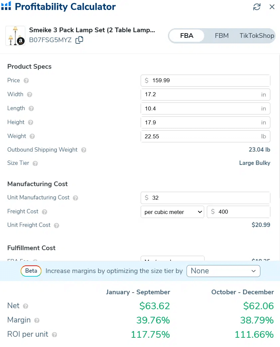Click the Smeike lamp product thumbnail
This screenshot has height=347, width=280.
15,36
